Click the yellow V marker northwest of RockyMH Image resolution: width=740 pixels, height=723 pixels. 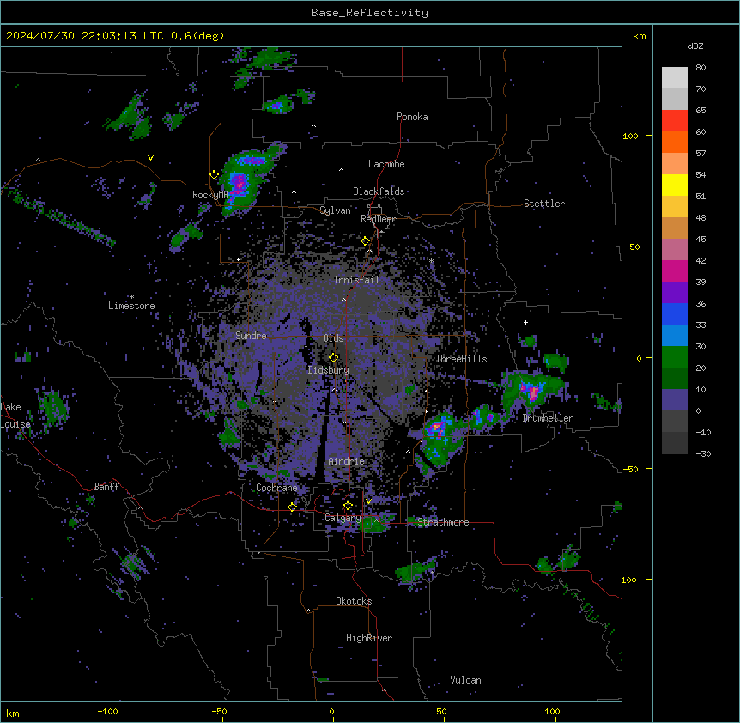tap(150, 158)
